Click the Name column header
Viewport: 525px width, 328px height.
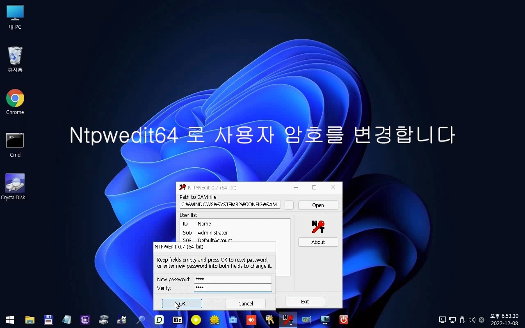(x=220, y=223)
